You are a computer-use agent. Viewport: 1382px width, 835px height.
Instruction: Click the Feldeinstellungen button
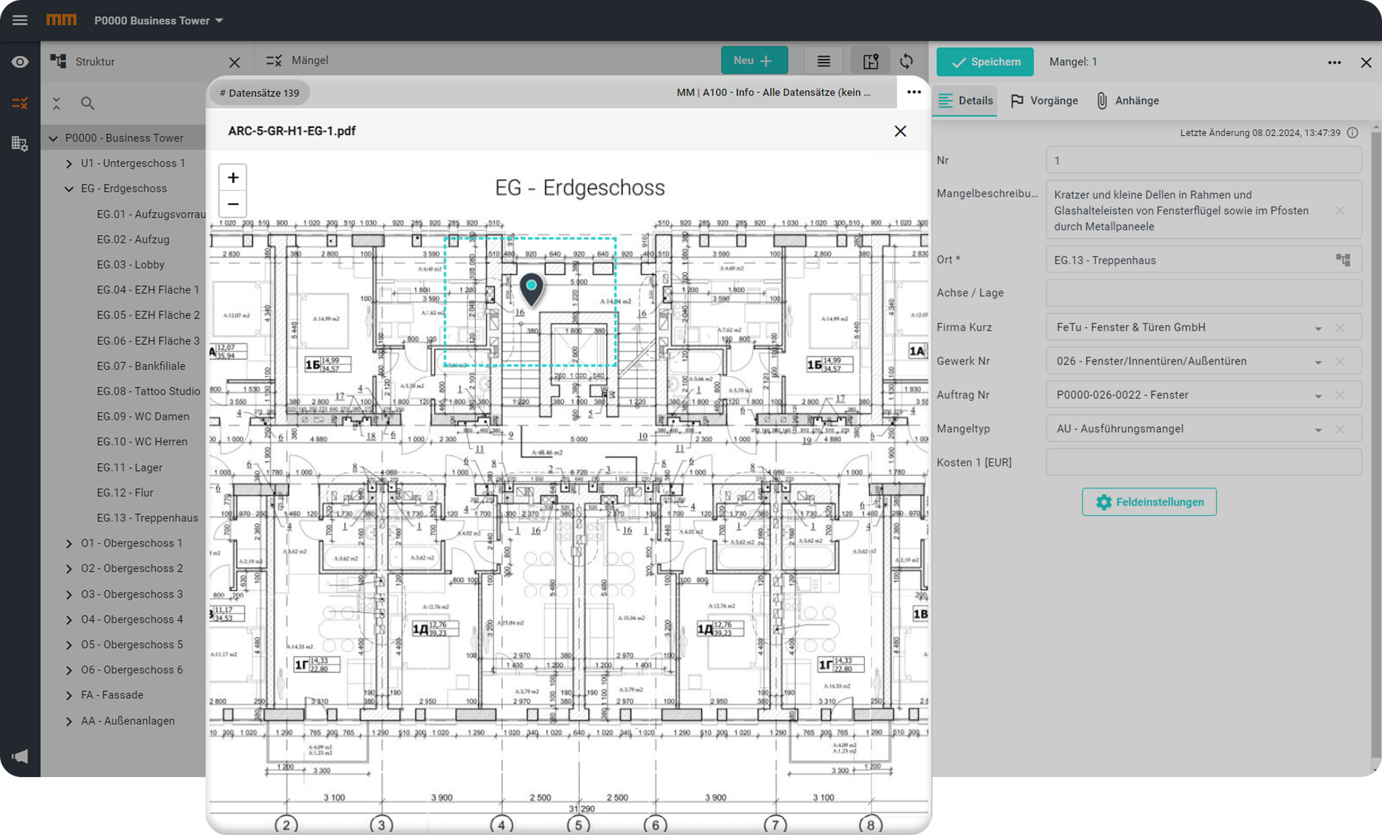coord(1149,502)
